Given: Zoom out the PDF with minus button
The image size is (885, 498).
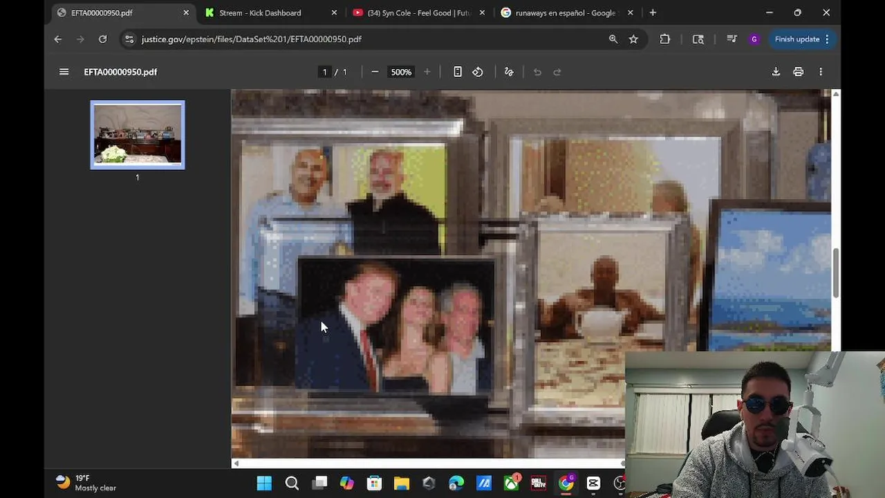Looking at the screenshot, I should (375, 72).
